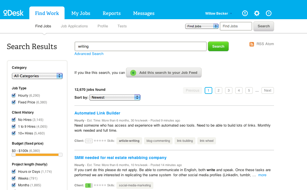Viewport: 307px width, 190px height.
Task: Open the My Jobs tab
Action: click(81, 13)
